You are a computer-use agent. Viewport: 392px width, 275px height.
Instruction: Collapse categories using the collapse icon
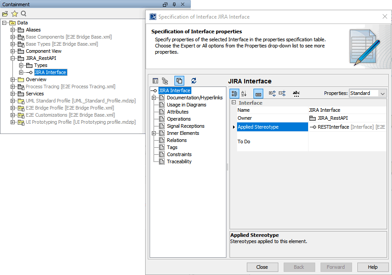pos(282,93)
